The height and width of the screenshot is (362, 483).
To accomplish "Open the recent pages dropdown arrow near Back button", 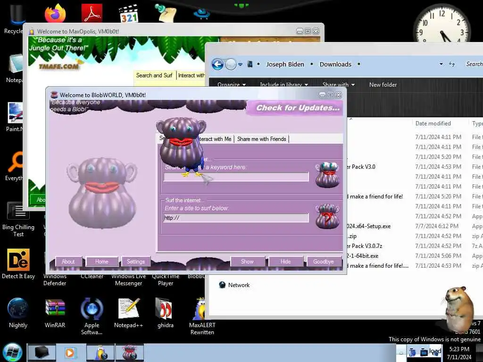I will (x=240, y=64).
